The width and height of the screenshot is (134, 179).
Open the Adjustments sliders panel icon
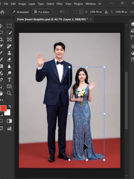(132, 46)
